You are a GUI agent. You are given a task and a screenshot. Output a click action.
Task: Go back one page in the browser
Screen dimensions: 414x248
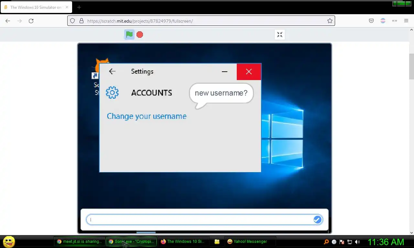pyautogui.click(x=8, y=21)
